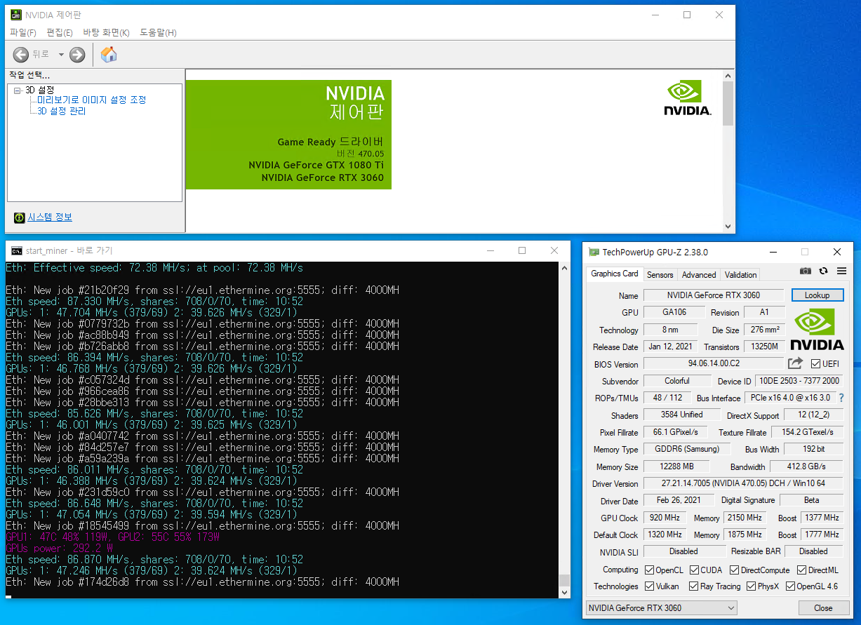
Task: Click NVIDIA GeForce GTX 1080 Ti banner text
Action: (316, 166)
